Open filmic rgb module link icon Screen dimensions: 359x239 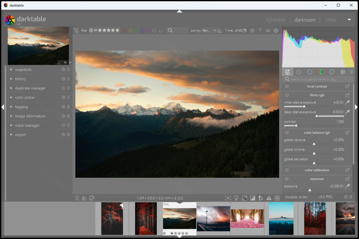point(347,95)
